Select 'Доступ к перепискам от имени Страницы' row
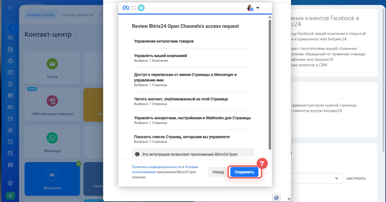 pyautogui.click(x=193, y=80)
